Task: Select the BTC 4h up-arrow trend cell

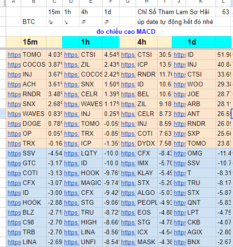Action: [x=91, y=22]
